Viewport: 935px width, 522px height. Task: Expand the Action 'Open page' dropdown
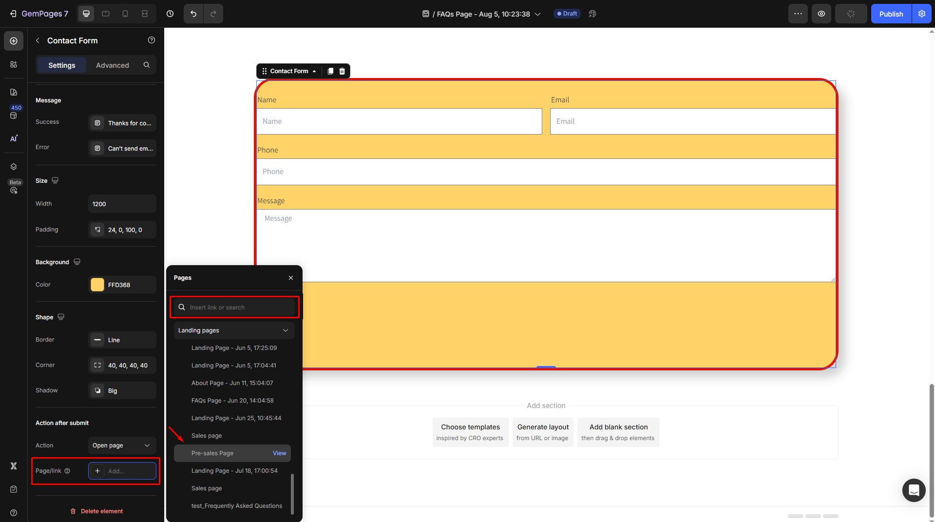[122, 445]
